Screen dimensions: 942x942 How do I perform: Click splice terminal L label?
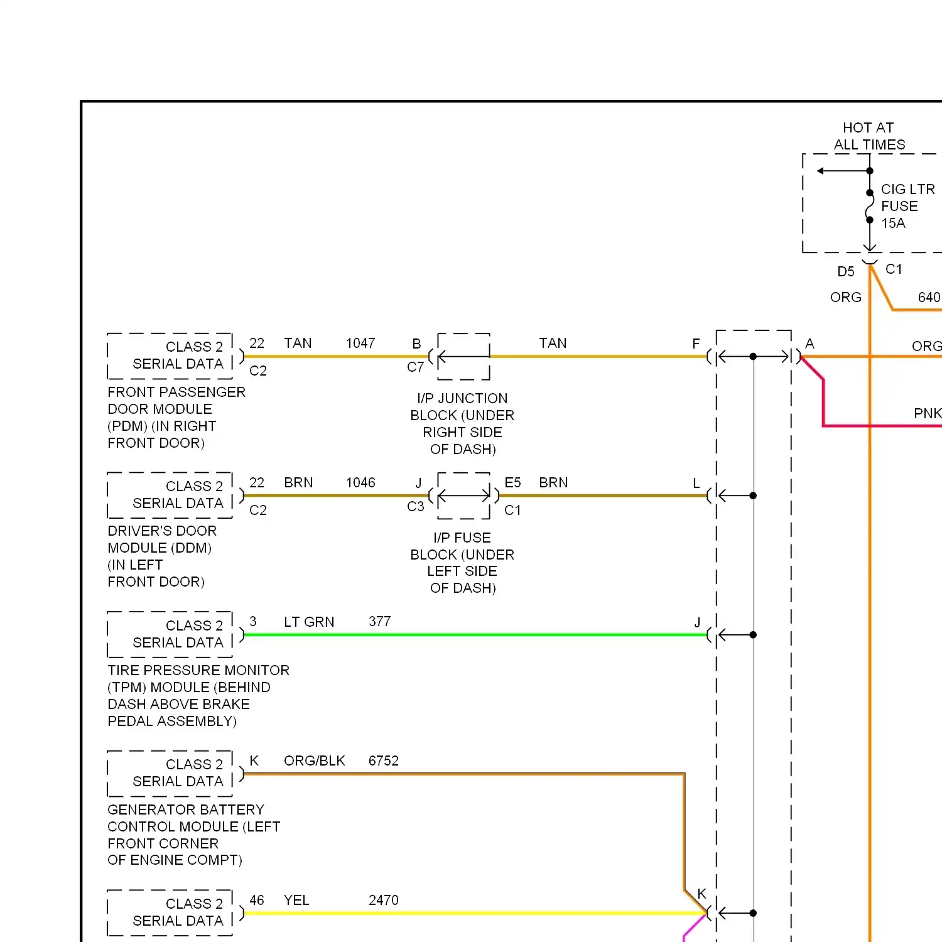[696, 483]
